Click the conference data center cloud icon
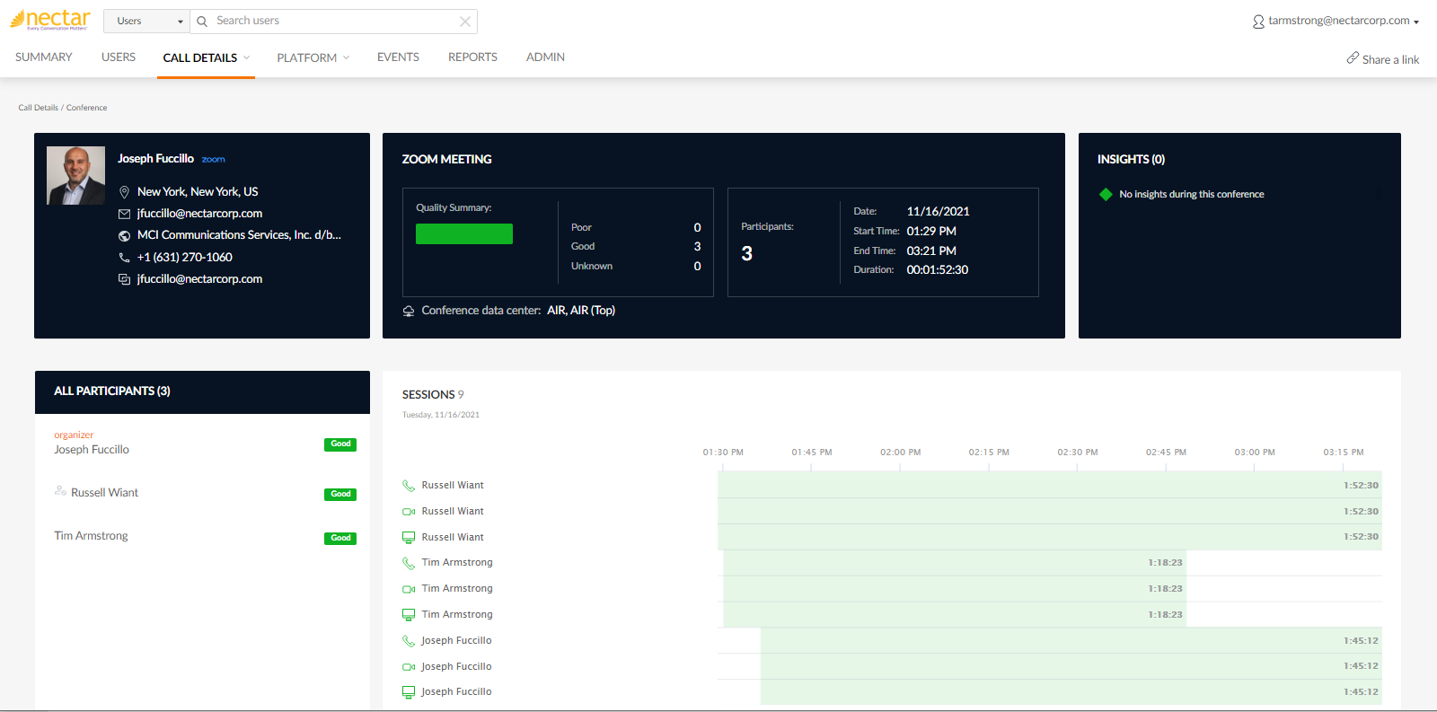The width and height of the screenshot is (1437, 712). point(409,311)
